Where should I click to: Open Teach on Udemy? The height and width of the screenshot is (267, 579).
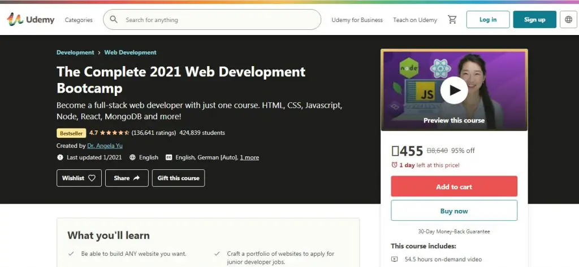pyautogui.click(x=415, y=20)
